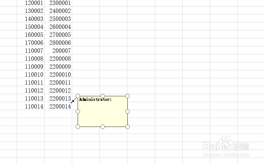Select cell containing 2600004
Viewport: 264px width, 164px height.
pos(58,26)
